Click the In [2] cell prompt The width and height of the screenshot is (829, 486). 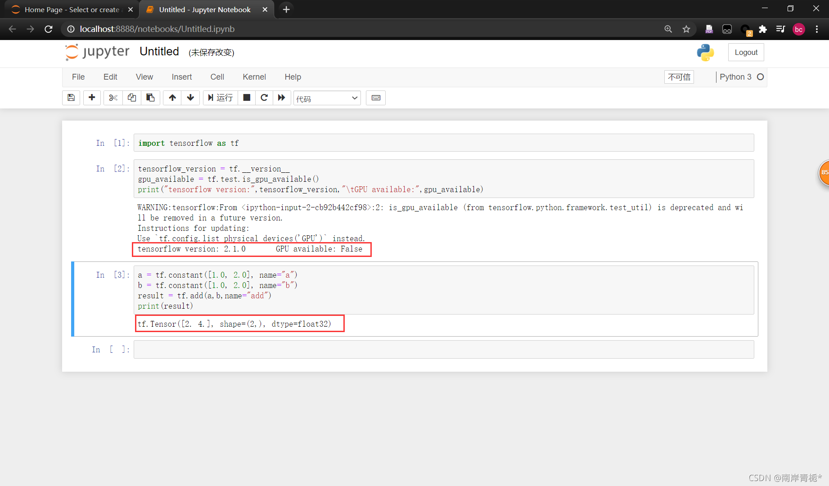point(113,168)
